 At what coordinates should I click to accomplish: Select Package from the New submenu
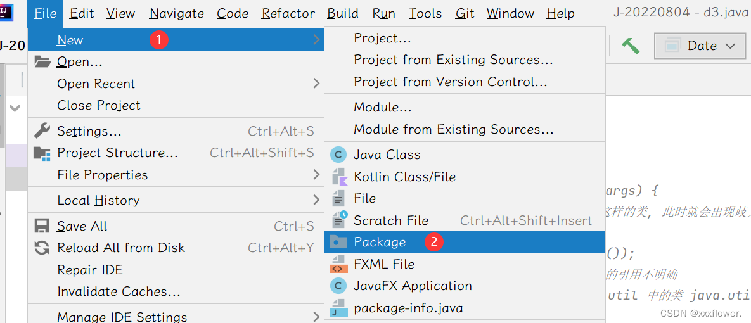tap(380, 242)
